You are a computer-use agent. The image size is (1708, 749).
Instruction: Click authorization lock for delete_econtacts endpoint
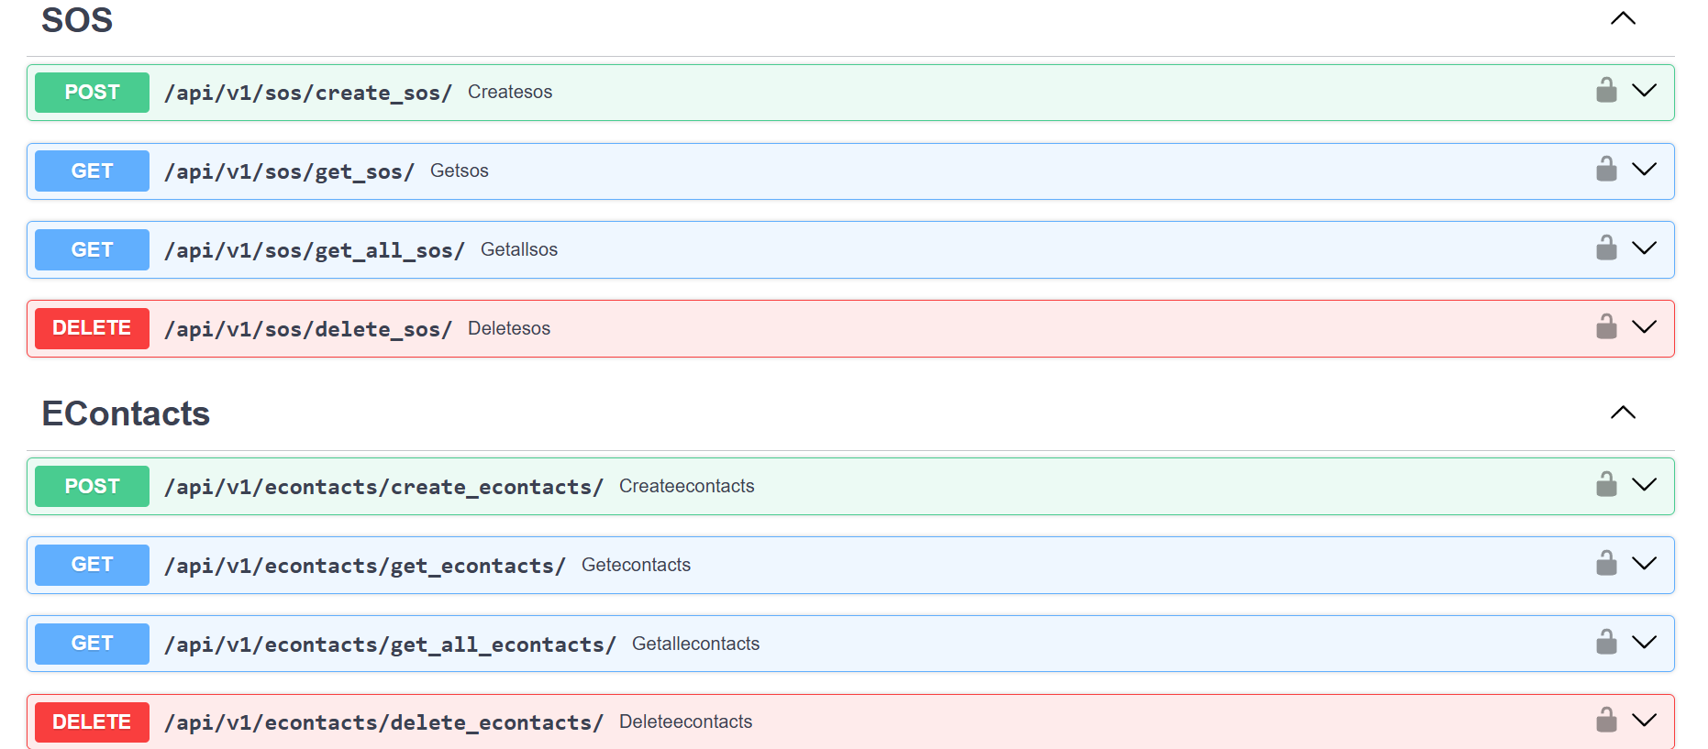click(1606, 721)
